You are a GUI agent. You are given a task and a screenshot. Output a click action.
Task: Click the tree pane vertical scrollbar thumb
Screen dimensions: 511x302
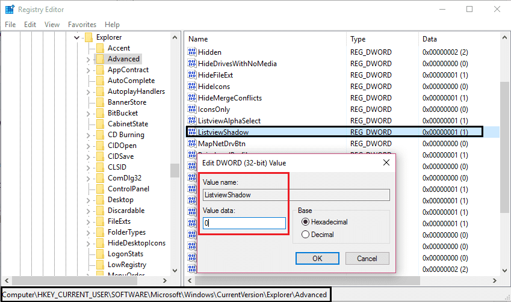pos(175,170)
